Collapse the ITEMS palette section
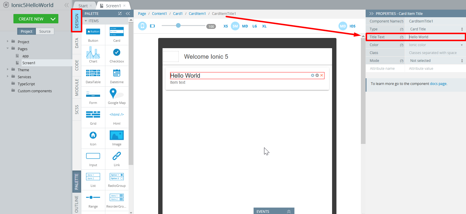The width and height of the screenshot is (466, 214). pos(86,21)
